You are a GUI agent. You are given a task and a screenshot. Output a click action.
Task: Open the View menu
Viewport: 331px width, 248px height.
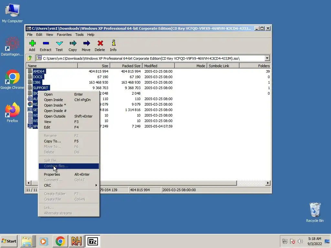pyautogui.click(x=49, y=35)
